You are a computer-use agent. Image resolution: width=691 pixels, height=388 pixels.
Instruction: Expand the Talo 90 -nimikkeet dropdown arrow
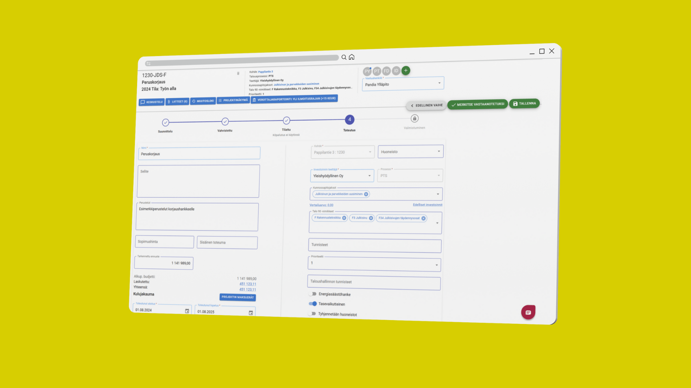click(x=437, y=223)
